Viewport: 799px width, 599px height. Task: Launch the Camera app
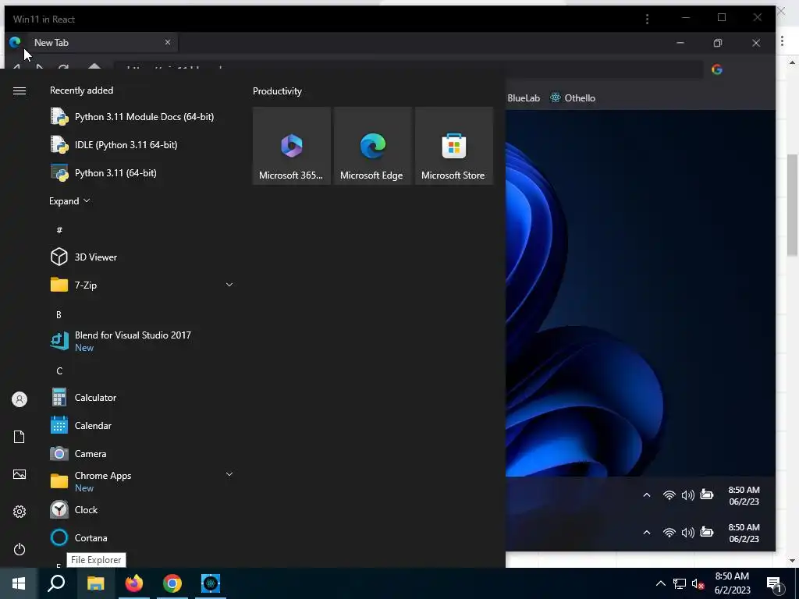(78, 453)
